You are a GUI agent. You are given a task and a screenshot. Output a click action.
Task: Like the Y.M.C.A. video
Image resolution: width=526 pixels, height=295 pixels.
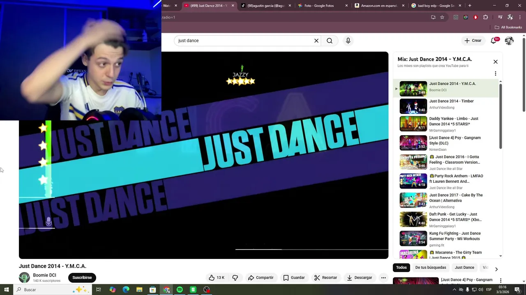(x=217, y=277)
